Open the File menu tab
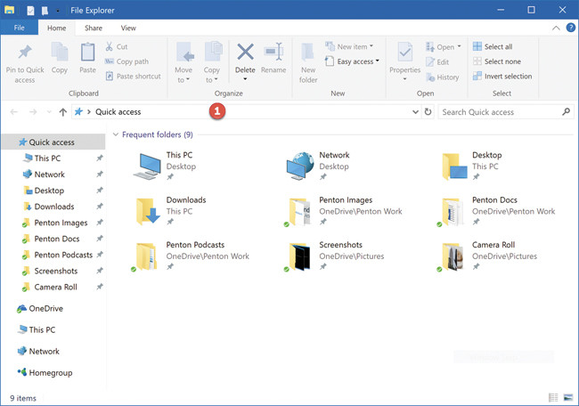Image resolution: width=579 pixels, height=406 pixels. (x=20, y=28)
